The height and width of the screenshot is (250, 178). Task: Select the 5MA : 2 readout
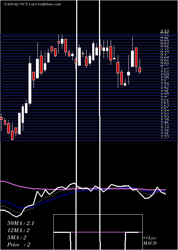[17, 237]
